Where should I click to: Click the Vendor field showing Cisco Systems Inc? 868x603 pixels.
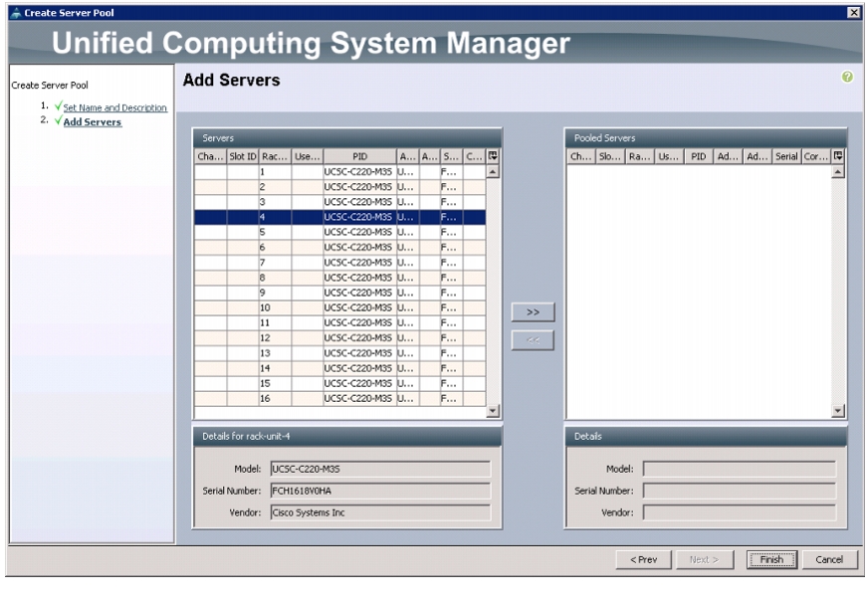pyautogui.click(x=380, y=512)
